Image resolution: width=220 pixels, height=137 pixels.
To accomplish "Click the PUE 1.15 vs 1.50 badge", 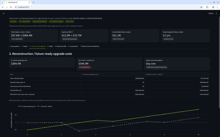I will click(x=118, y=39).
